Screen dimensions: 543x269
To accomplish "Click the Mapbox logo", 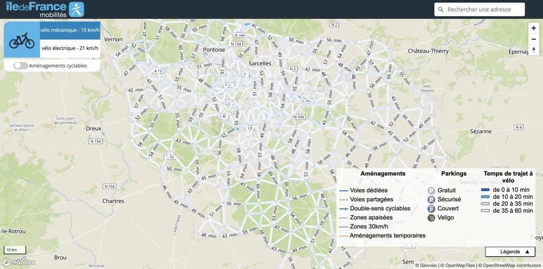I will (19, 262).
